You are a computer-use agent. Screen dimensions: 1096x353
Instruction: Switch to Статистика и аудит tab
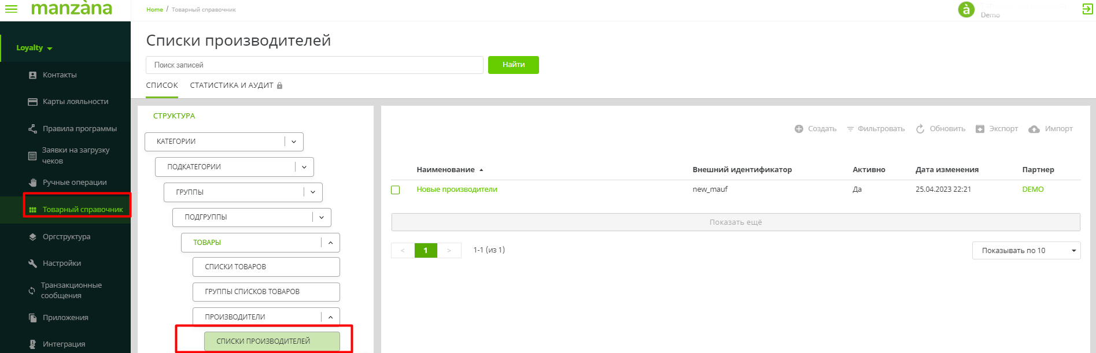click(231, 86)
